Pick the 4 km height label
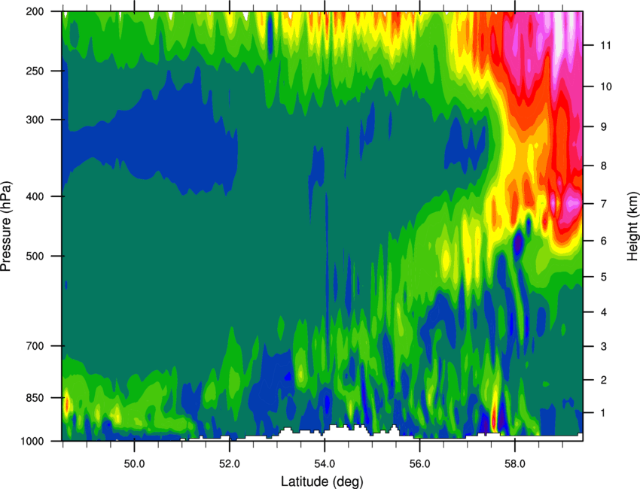Viewport: 640px width, 489px height. 604,312
